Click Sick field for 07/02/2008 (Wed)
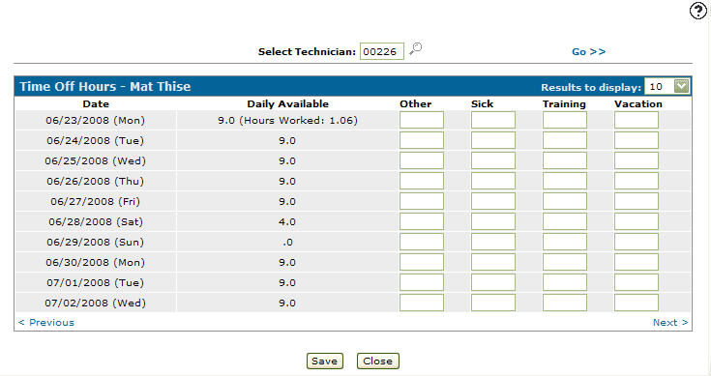This screenshot has width=711, height=376. click(493, 304)
